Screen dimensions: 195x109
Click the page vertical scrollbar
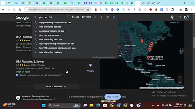coord(194,42)
